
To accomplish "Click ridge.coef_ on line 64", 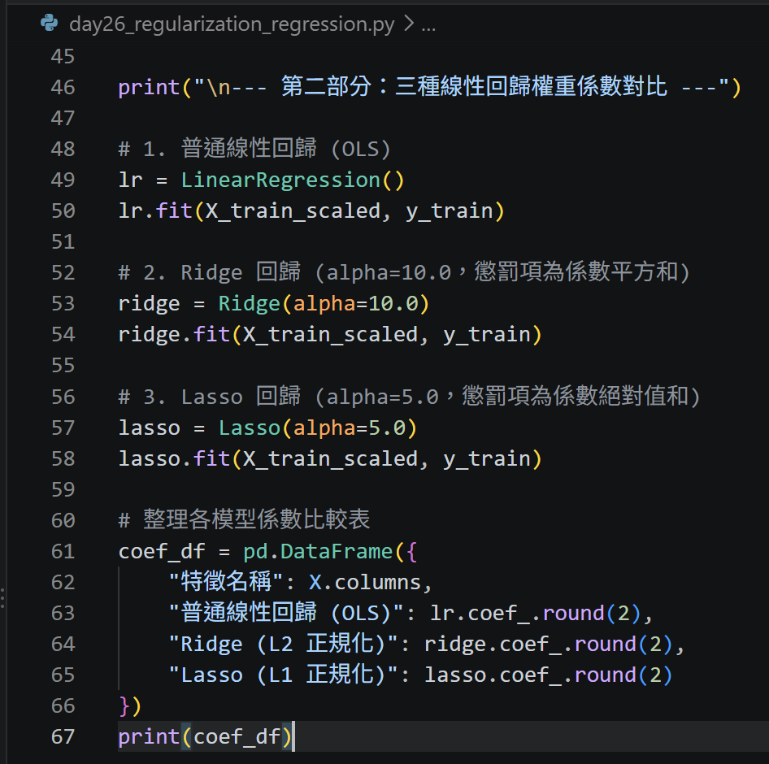I will 493,644.
